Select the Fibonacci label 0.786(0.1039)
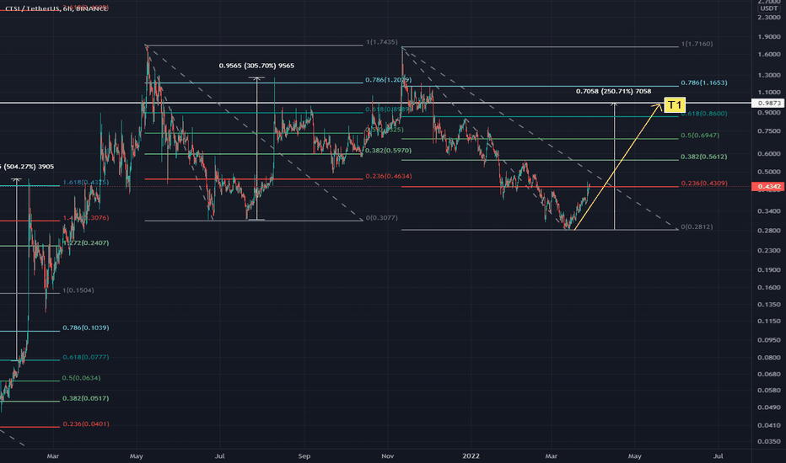786x463 pixels. click(x=86, y=327)
